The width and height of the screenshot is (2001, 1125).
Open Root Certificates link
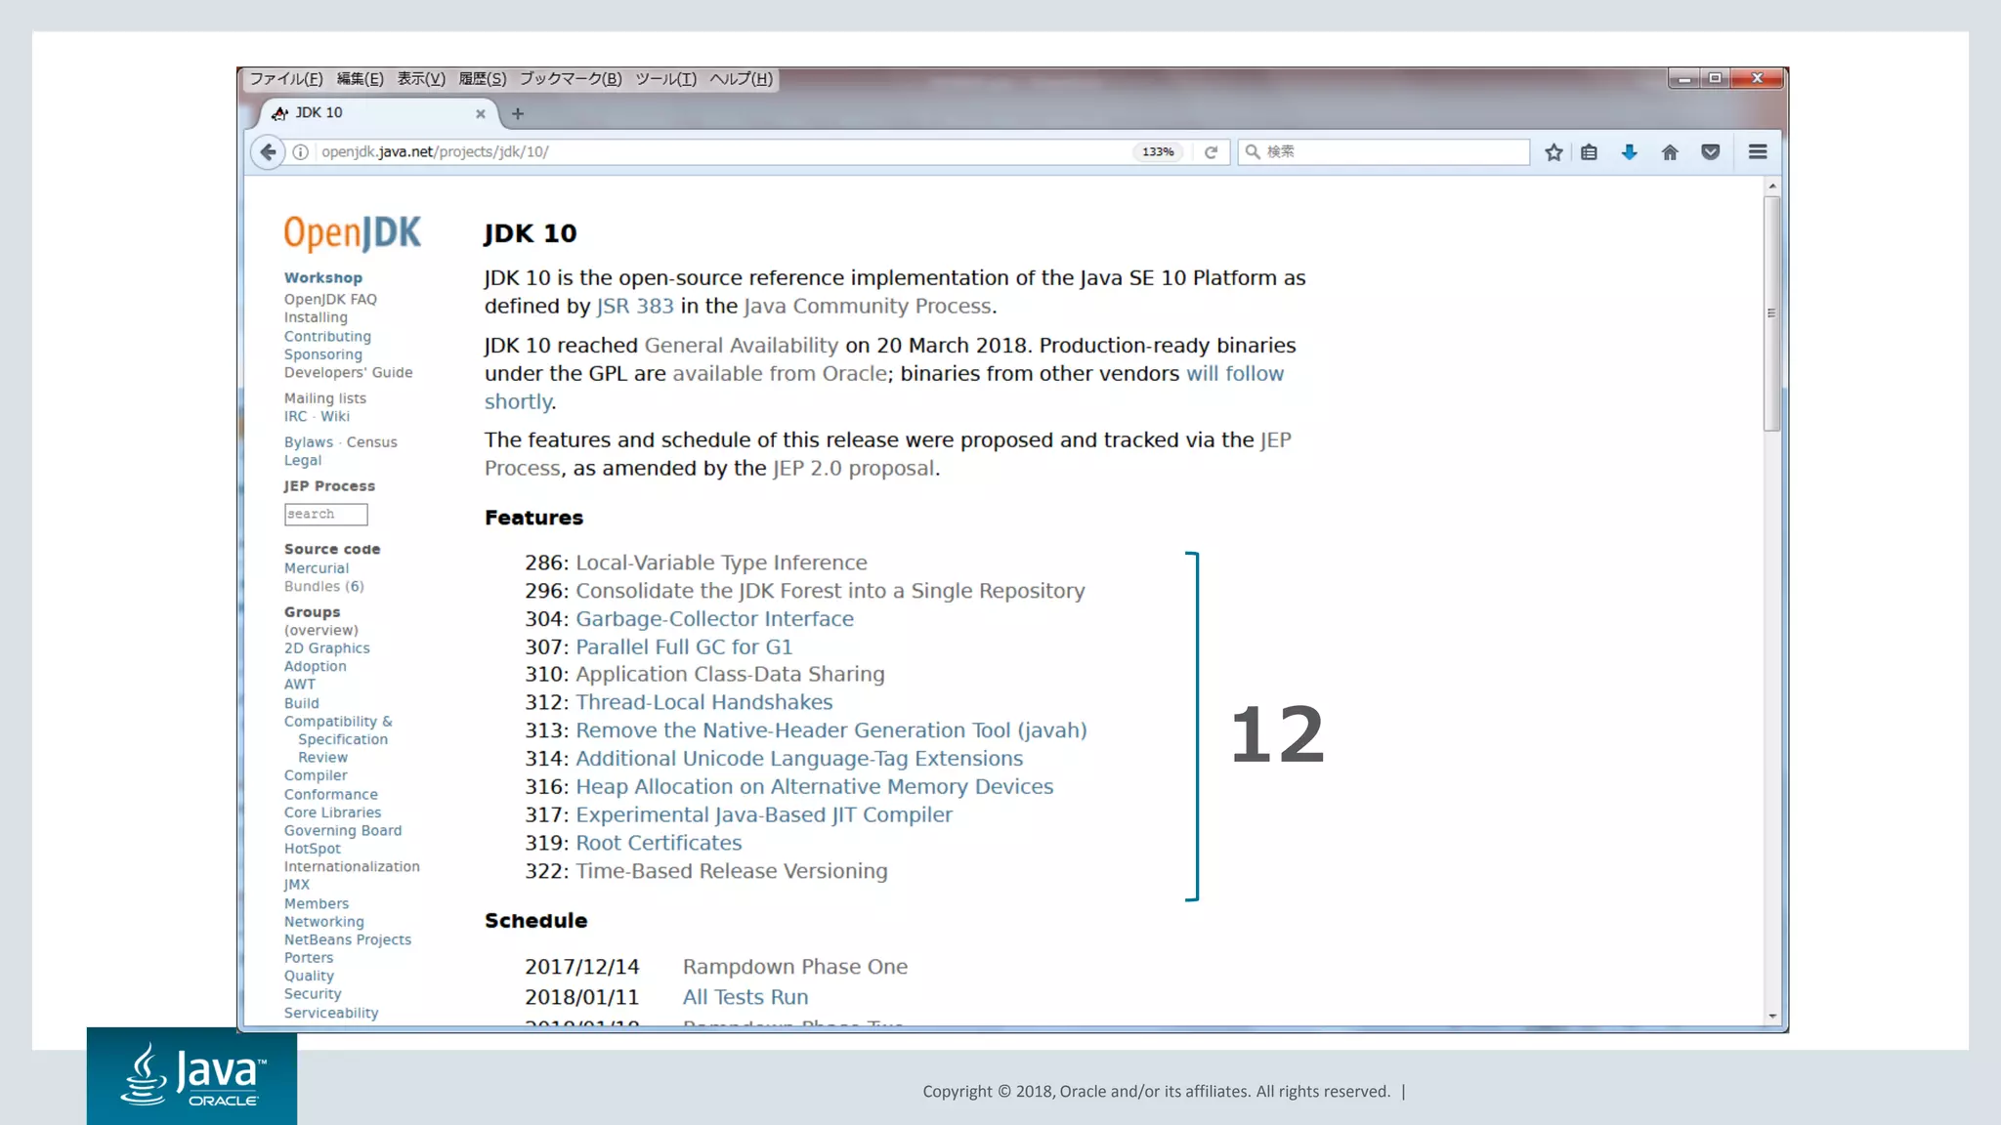click(x=659, y=844)
